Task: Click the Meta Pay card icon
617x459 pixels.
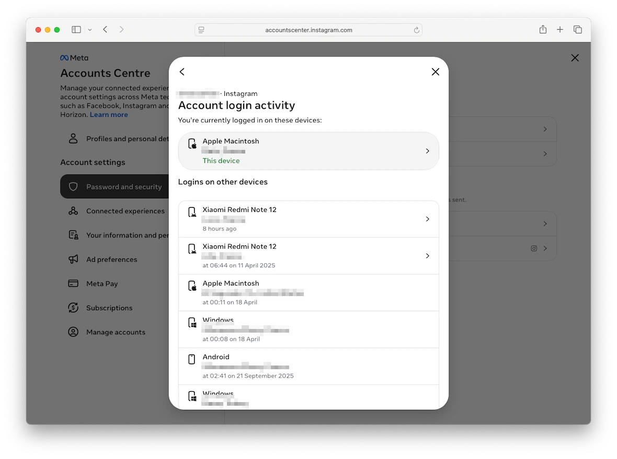Action: pos(73,284)
